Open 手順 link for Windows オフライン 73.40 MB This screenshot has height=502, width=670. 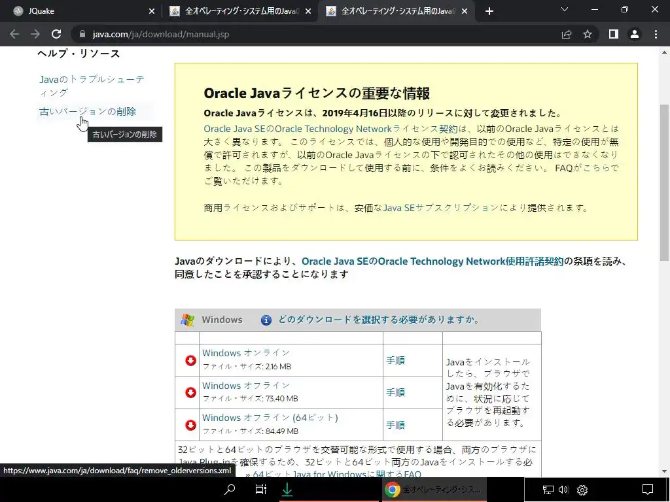point(395,393)
